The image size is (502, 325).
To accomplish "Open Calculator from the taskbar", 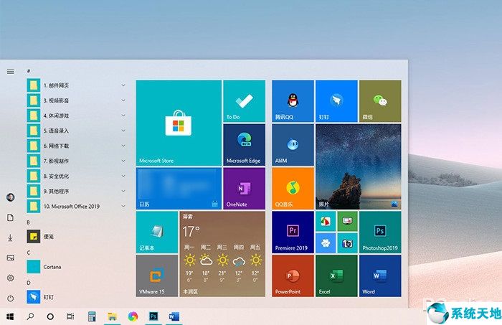I will [x=92, y=316].
